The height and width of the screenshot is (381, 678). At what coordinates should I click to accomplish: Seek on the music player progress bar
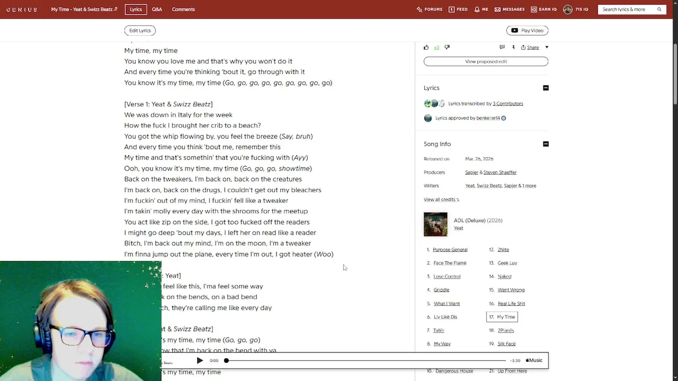tap(365, 360)
